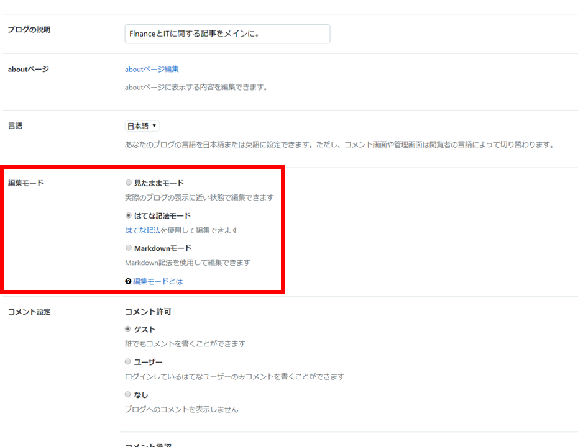Select ゲスト for comment permission
This screenshot has height=447, width=578.
[129, 329]
